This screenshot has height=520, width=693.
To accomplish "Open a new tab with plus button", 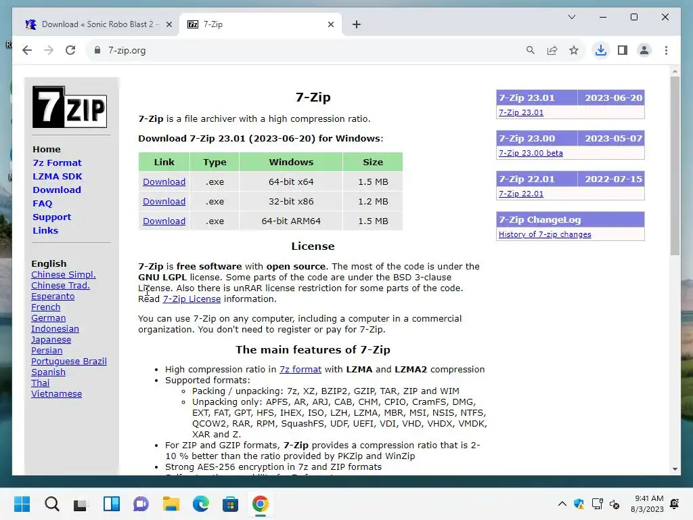I will coord(357,24).
